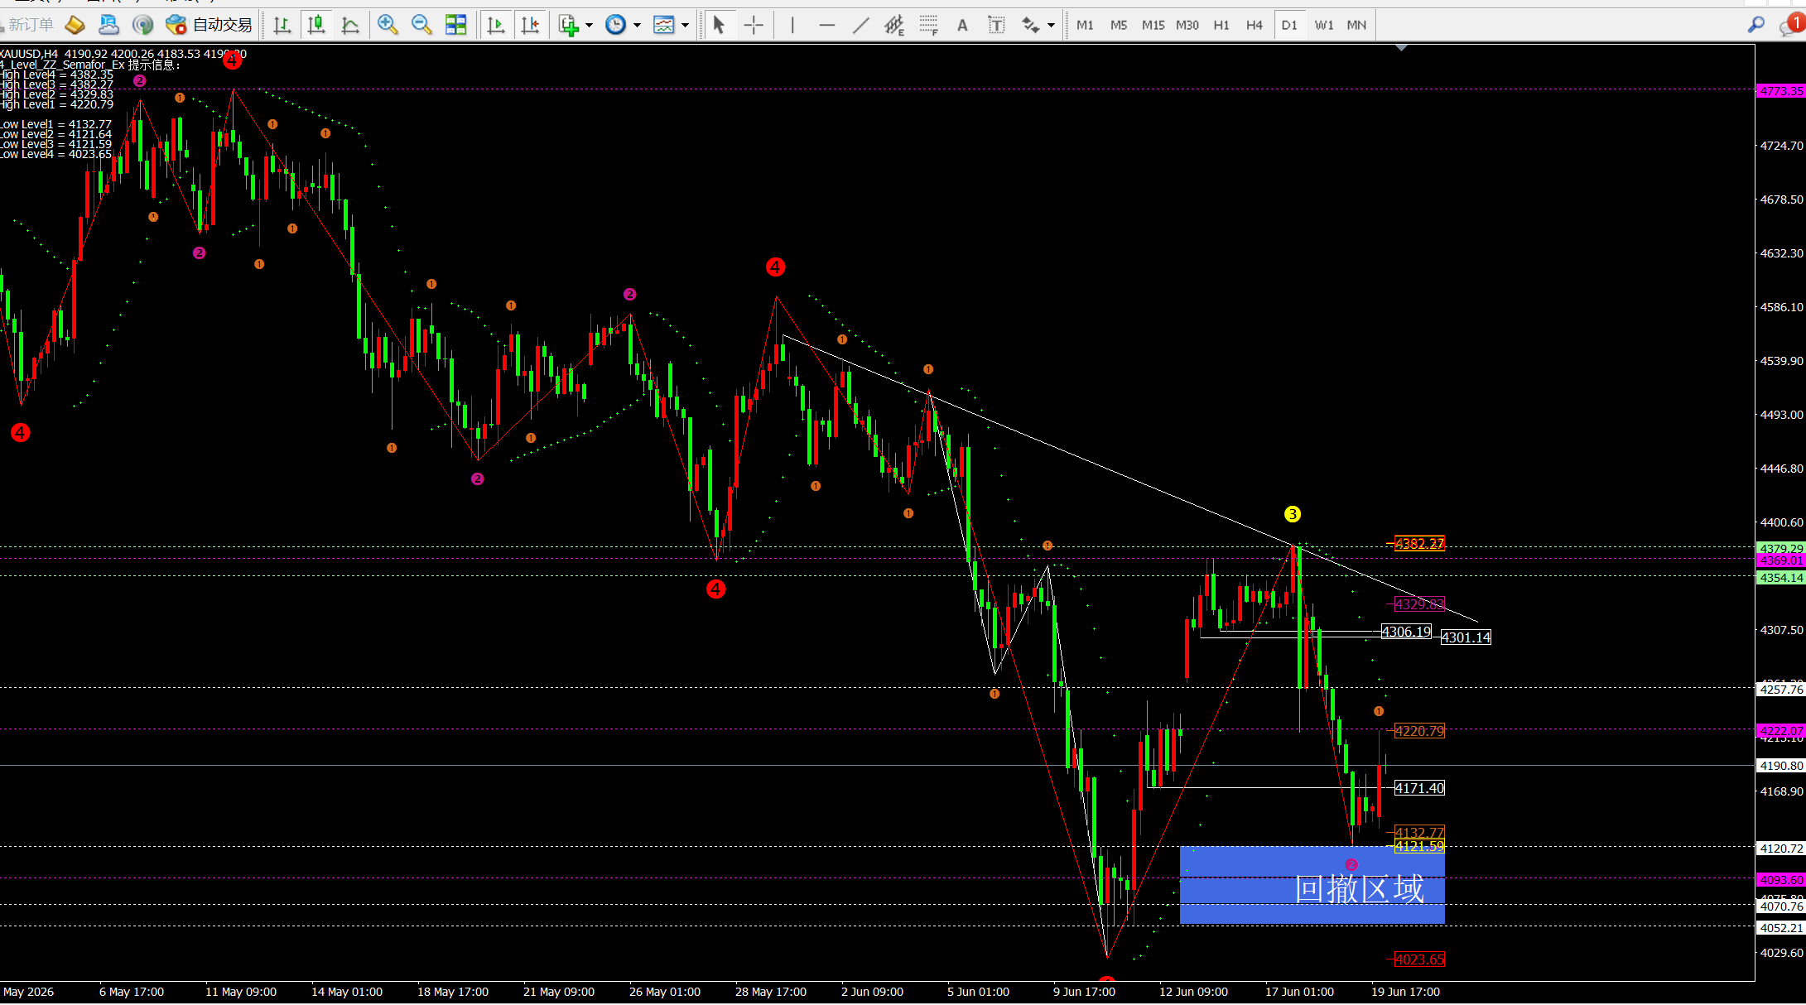Expand the Templates dropdown arrow
Screen dimensions: 1806x1005
(x=685, y=26)
